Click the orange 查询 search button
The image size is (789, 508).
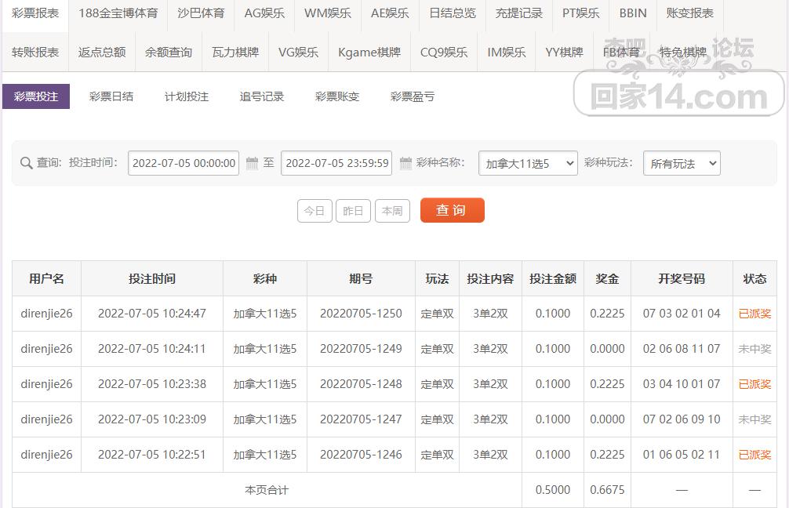click(x=452, y=210)
